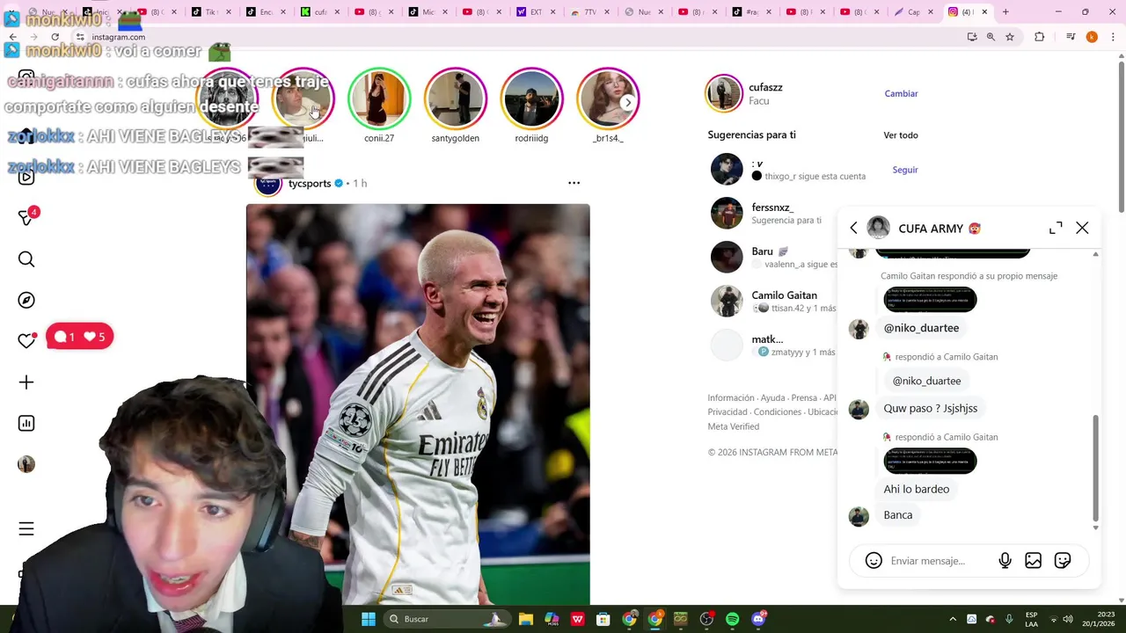Bookmark this page with star icon
Screen dimensions: 1126x633
click(1010, 37)
